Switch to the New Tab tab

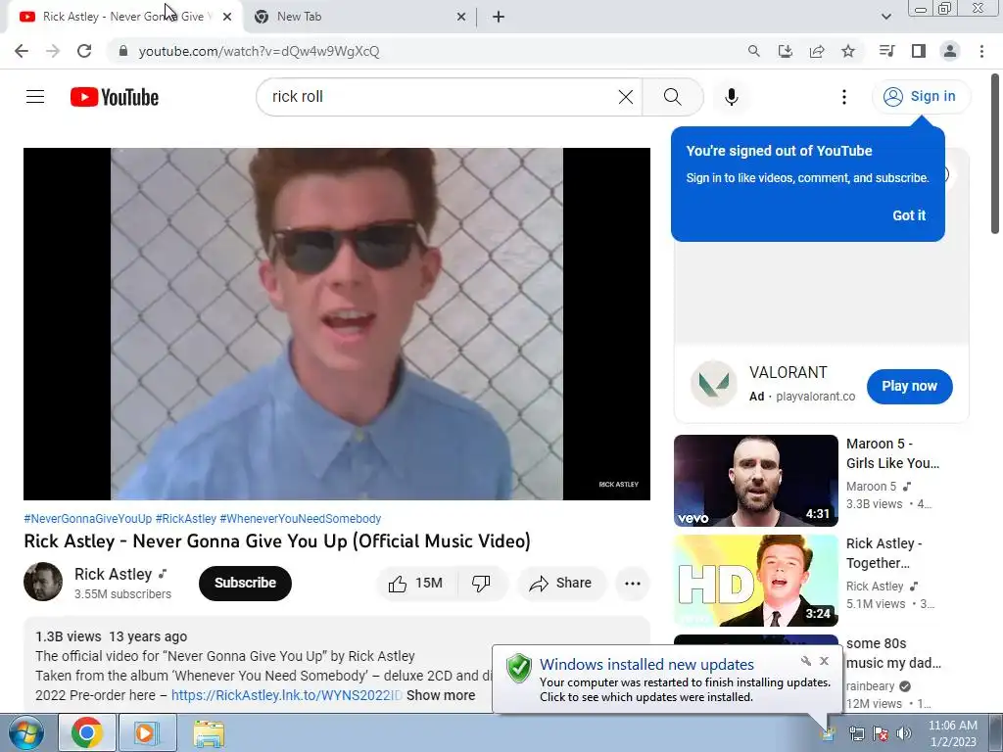(x=358, y=17)
